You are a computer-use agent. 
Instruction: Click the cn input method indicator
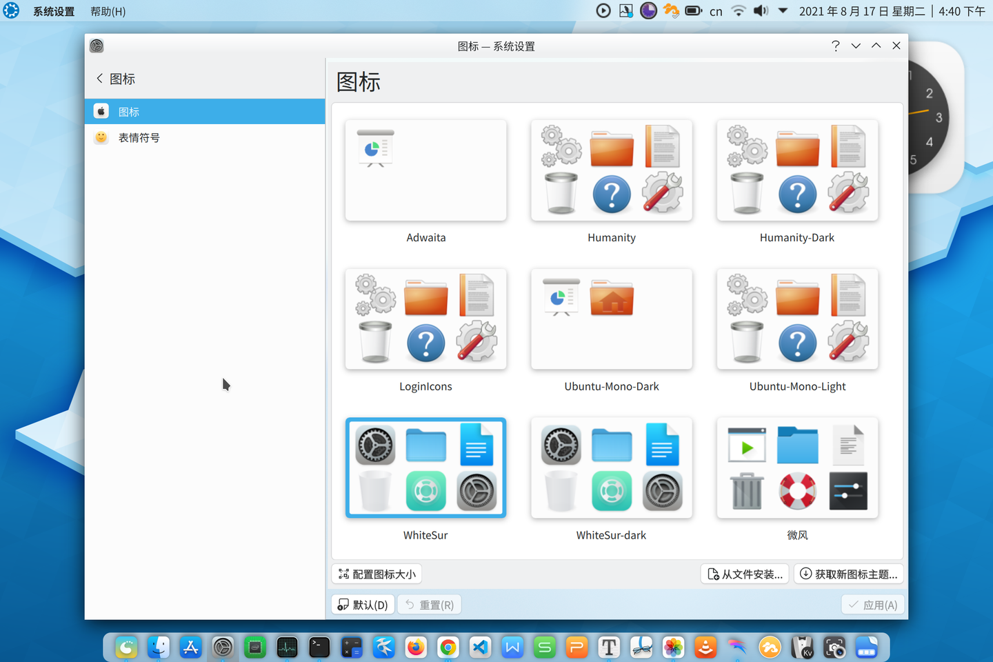(x=716, y=11)
